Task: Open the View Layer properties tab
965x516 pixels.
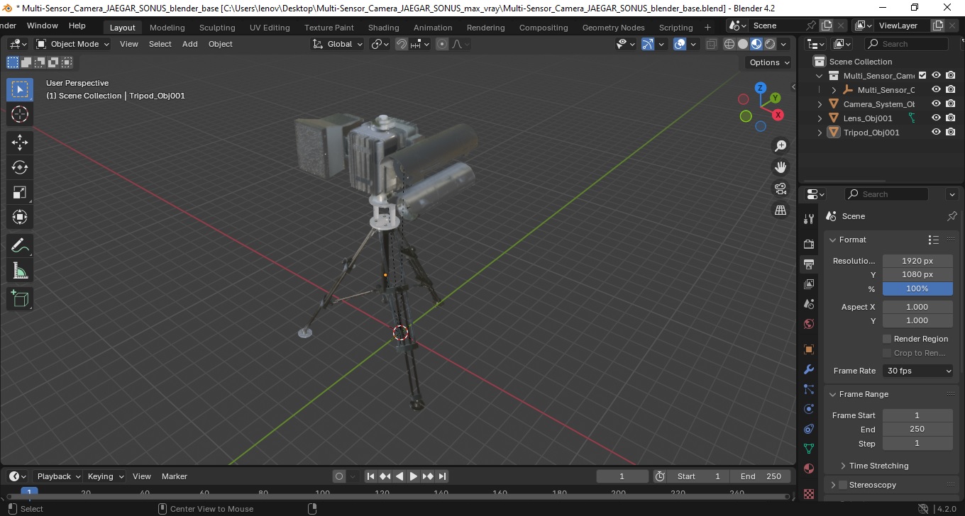Action: point(809,284)
